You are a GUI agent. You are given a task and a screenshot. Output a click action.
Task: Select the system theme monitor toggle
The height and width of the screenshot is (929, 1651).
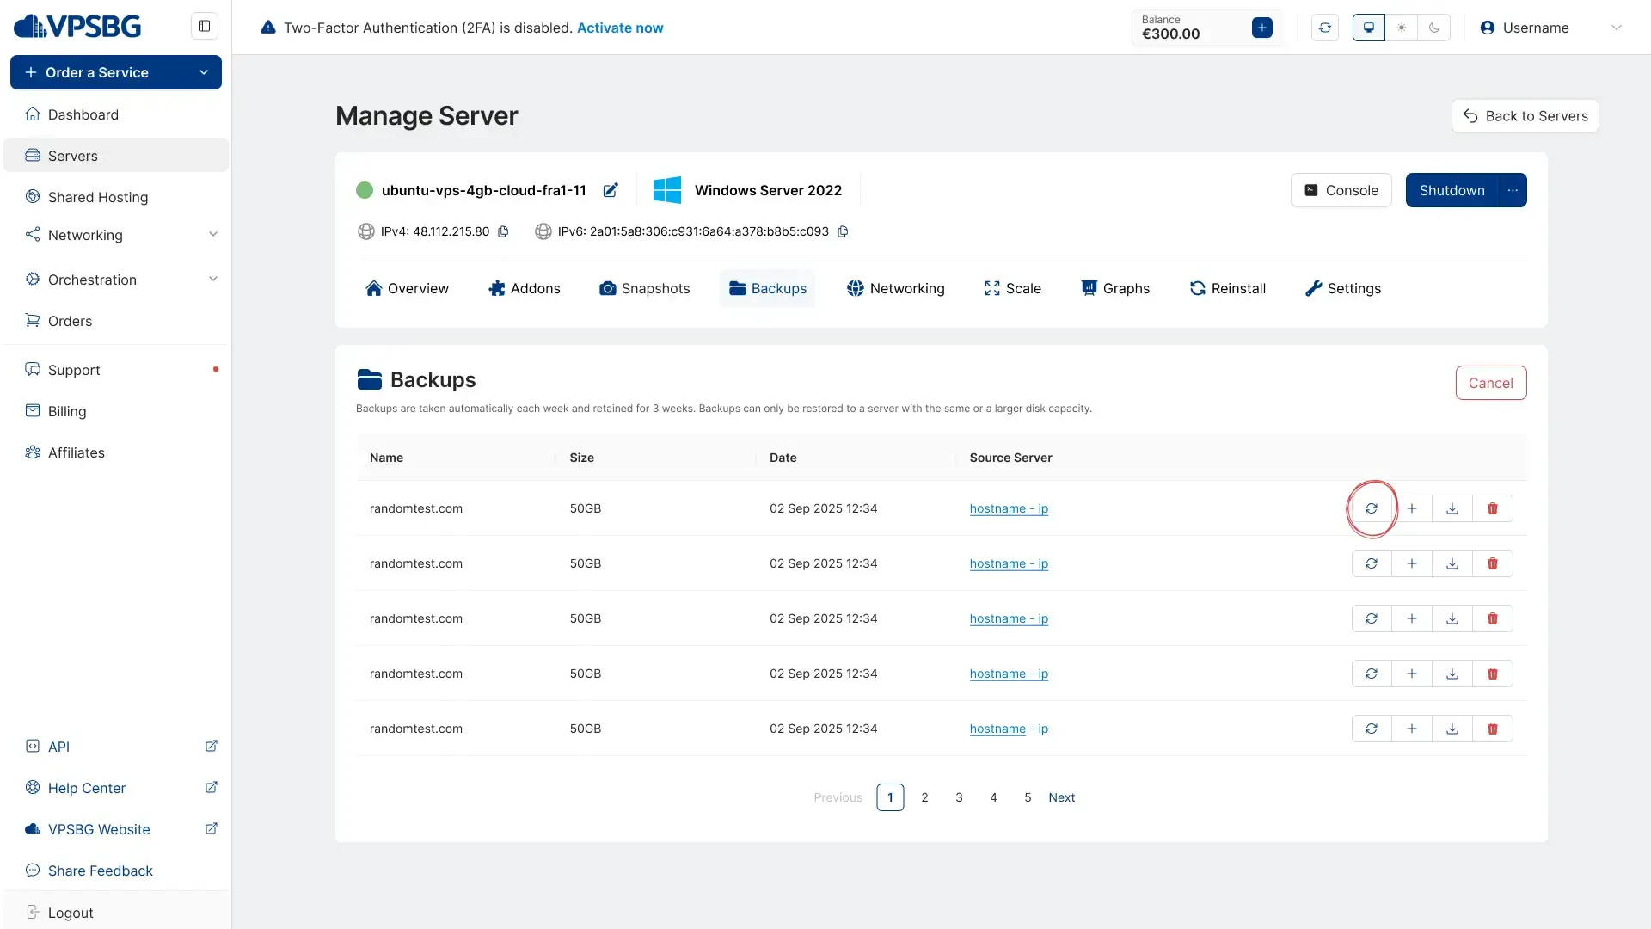point(1369,28)
